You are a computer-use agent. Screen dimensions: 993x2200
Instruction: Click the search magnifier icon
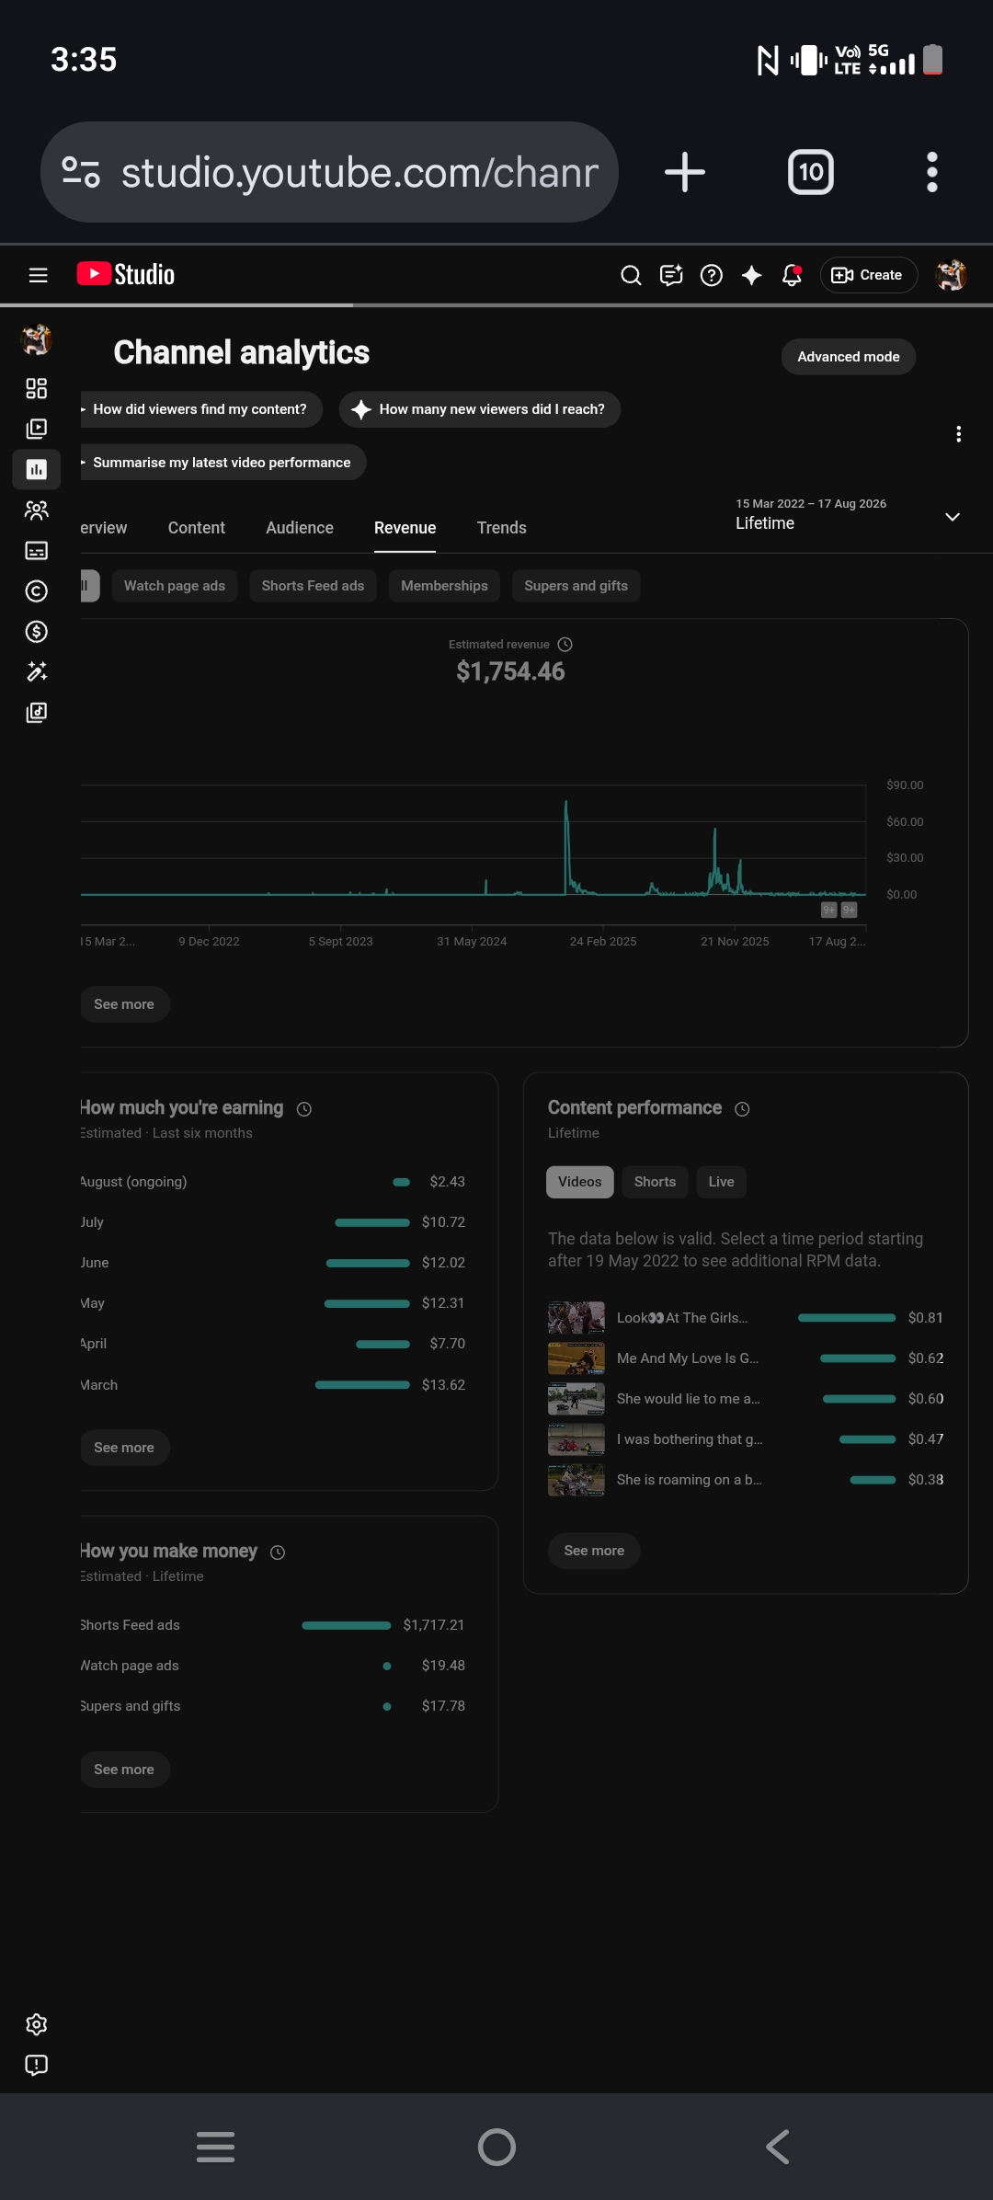pyautogui.click(x=631, y=275)
